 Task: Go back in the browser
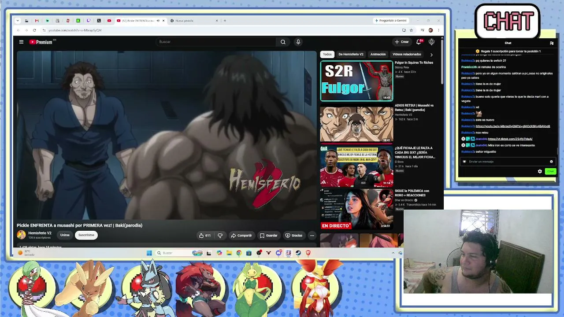tap(19, 30)
